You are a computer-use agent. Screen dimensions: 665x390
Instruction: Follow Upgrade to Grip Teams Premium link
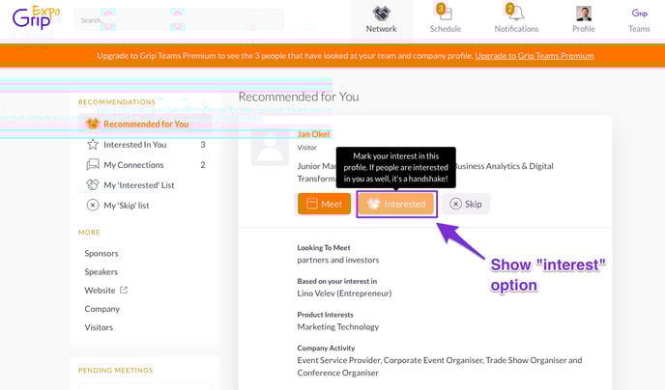click(535, 55)
